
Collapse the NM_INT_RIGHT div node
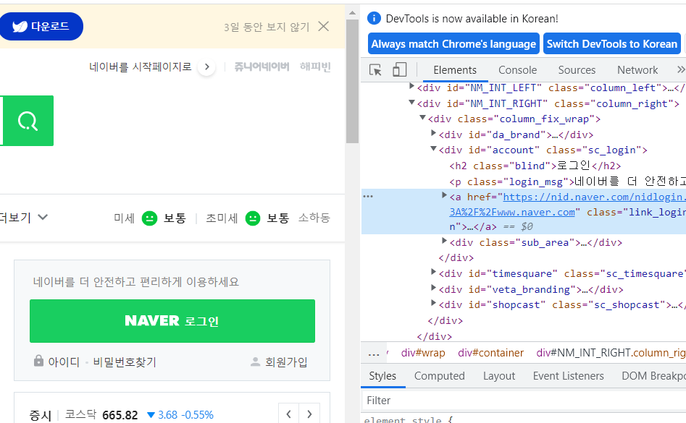click(x=411, y=103)
